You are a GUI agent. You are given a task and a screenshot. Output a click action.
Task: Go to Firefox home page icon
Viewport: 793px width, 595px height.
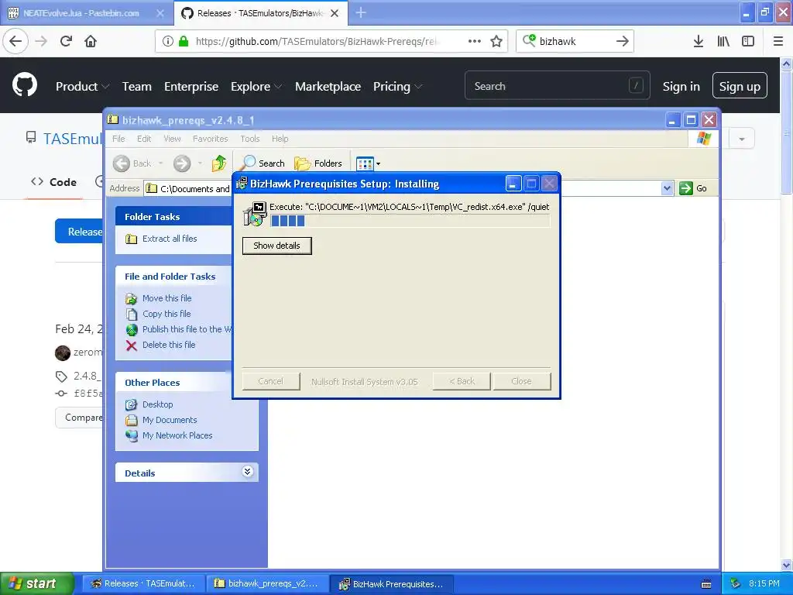91,41
